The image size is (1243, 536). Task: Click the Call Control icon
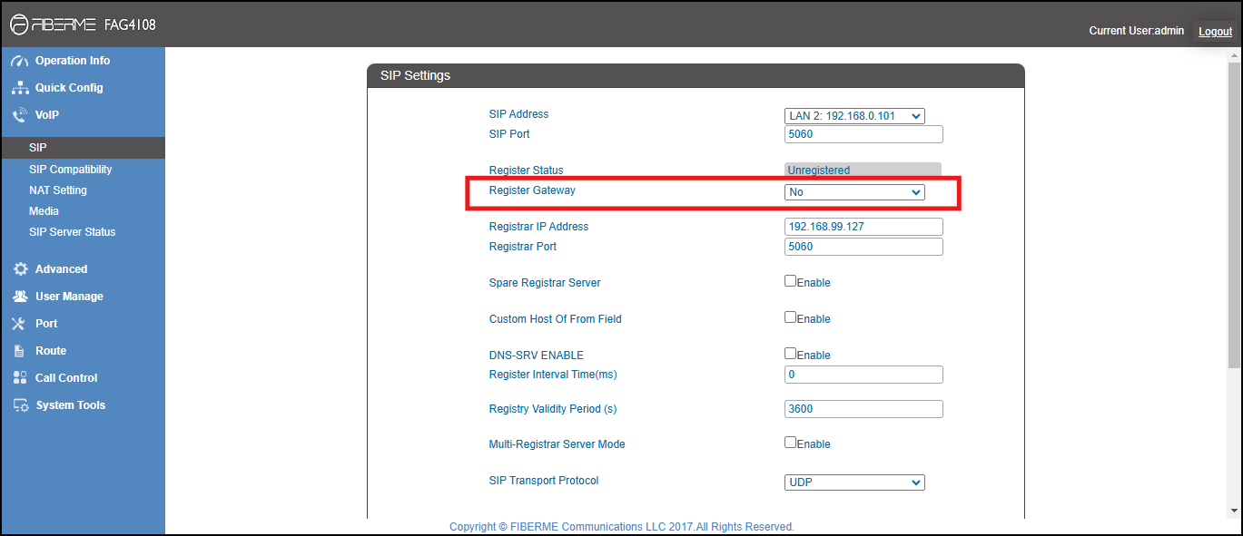click(x=20, y=378)
